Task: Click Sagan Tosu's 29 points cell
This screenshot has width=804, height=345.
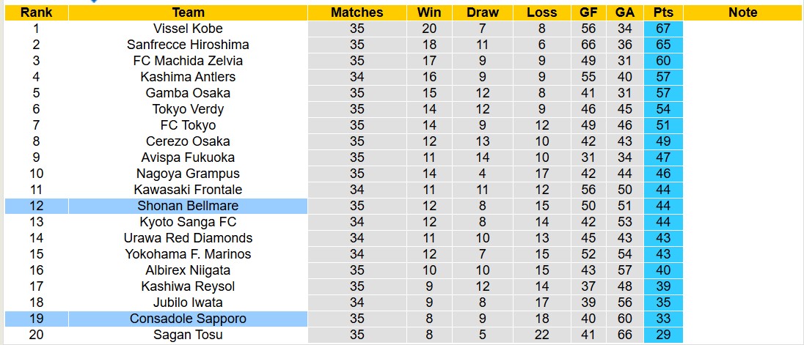Action: click(663, 335)
